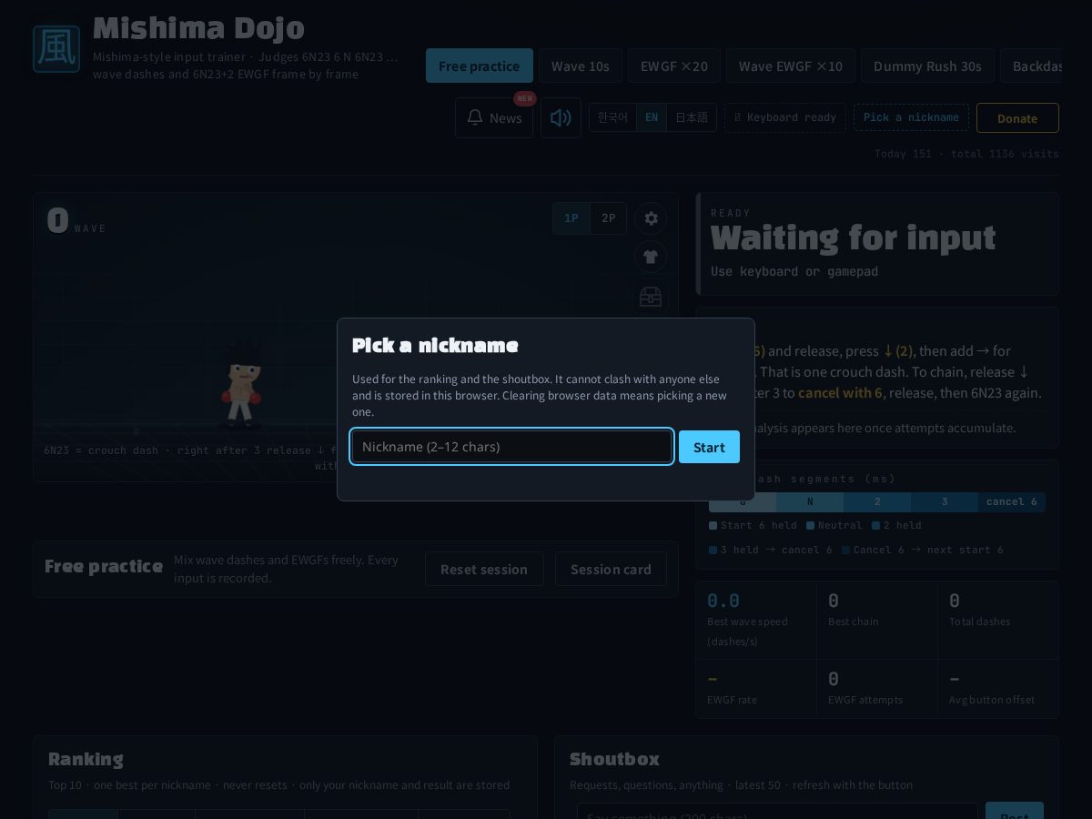Click the 'Total dashes' stat label
Image resolution: width=1092 pixels, height=819 pixels.
pyautogui.click(x=979, y=622)
